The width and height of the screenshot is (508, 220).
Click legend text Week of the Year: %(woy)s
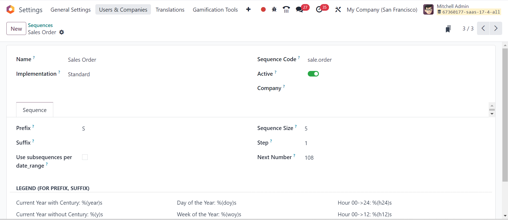click(x=209, y=214)
